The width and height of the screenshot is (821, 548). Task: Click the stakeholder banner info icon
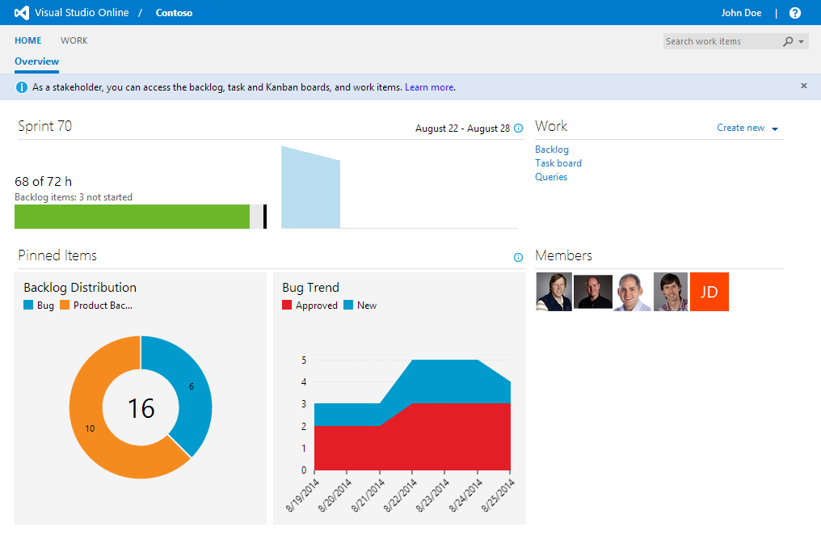tap(22, 87)
